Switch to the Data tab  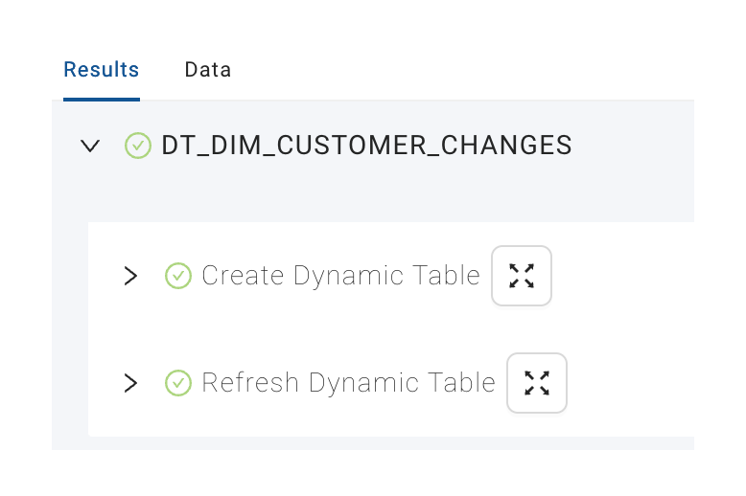(208, 70)
